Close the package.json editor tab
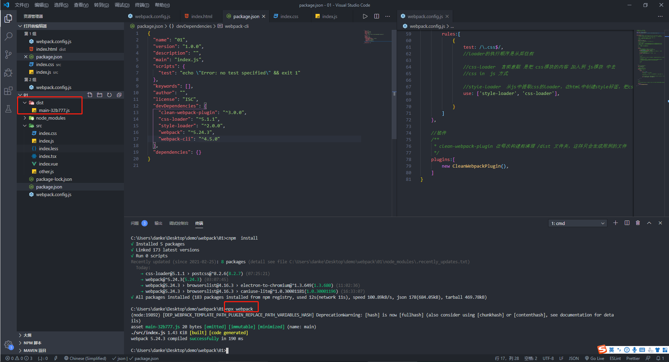 [x=264, y=16]
